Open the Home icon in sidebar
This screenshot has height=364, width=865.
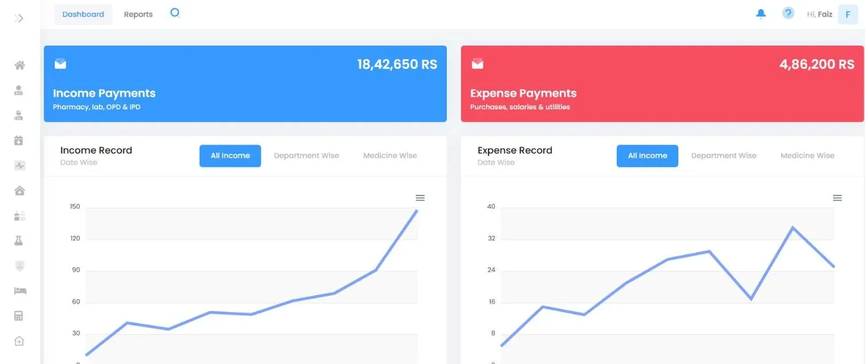point(19,65)
